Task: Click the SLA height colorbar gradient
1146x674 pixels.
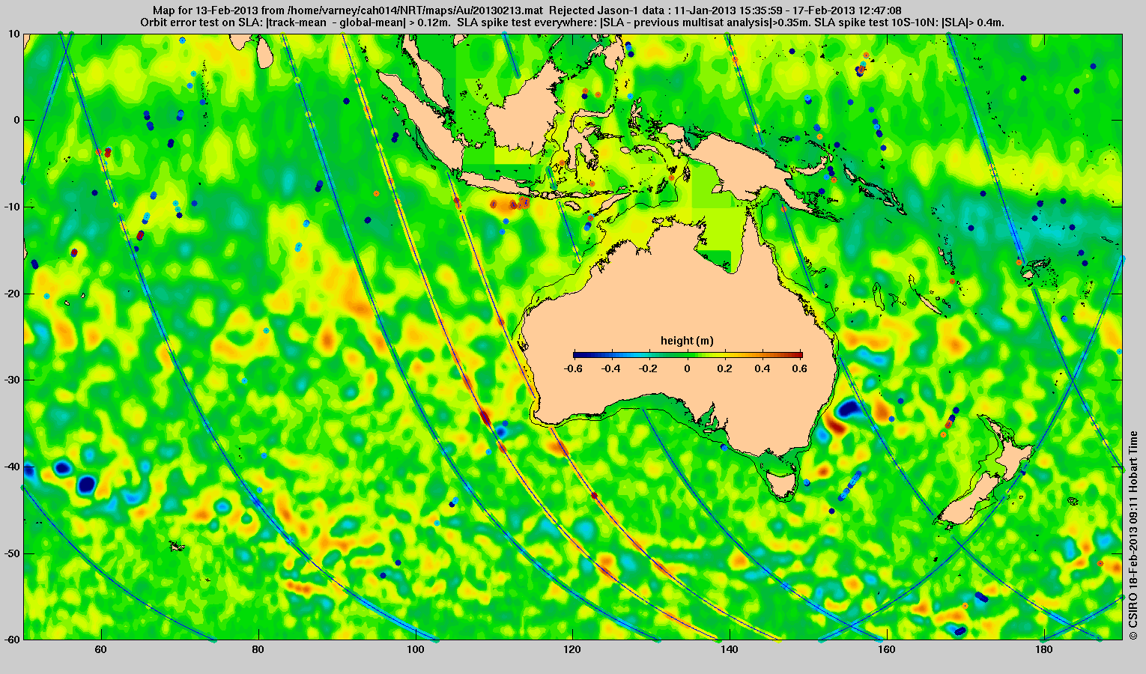Action: tap(688, 355)
